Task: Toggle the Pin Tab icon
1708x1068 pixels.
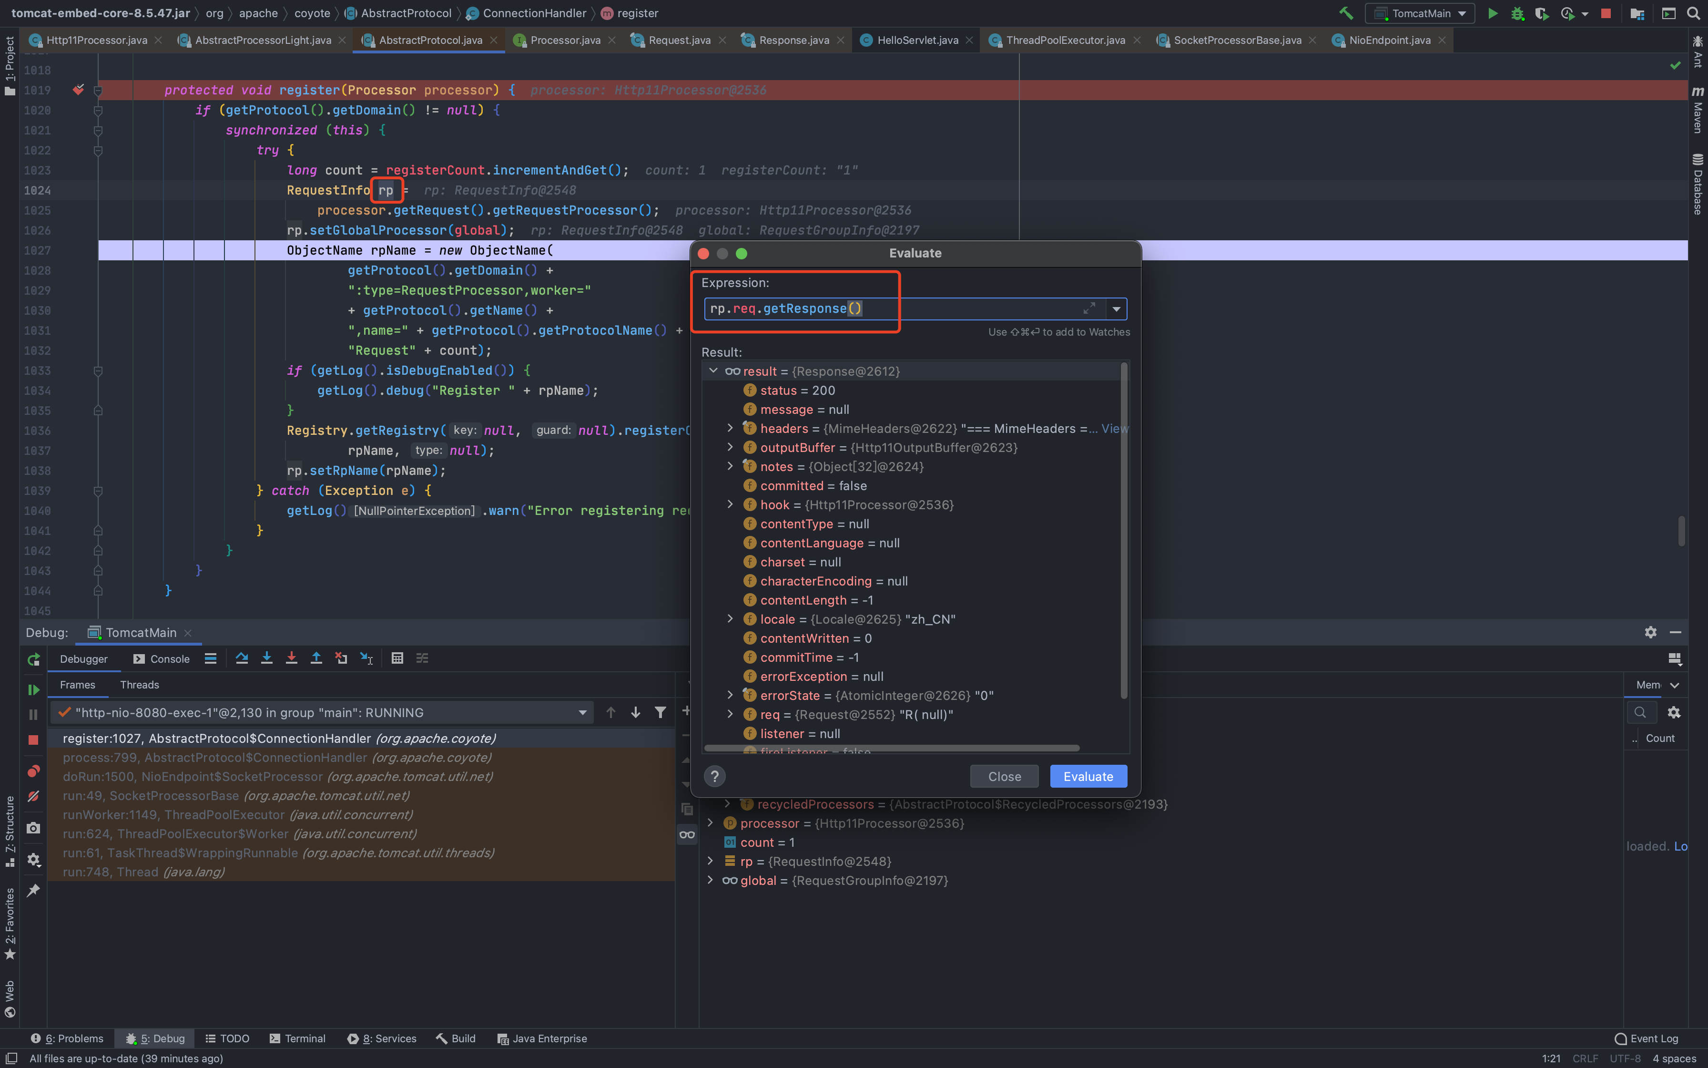Action: [x=33, y=891]
